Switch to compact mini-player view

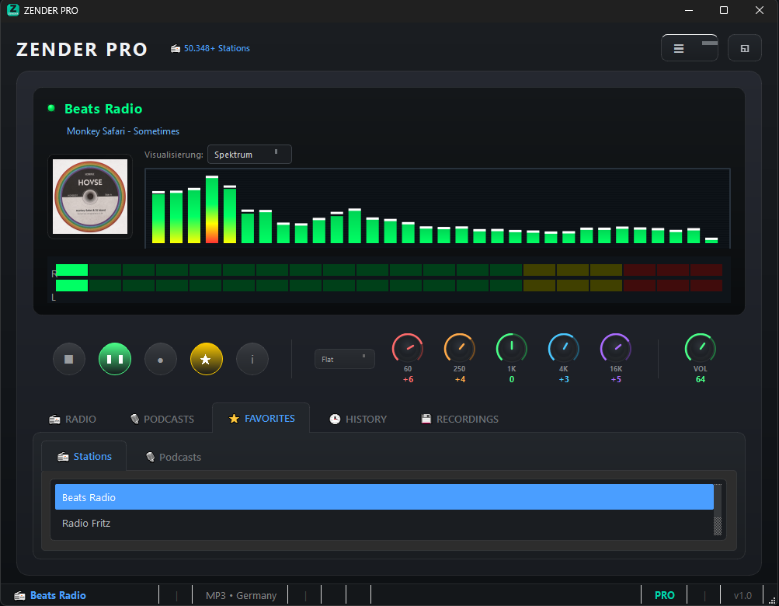[x=744, y=48]
